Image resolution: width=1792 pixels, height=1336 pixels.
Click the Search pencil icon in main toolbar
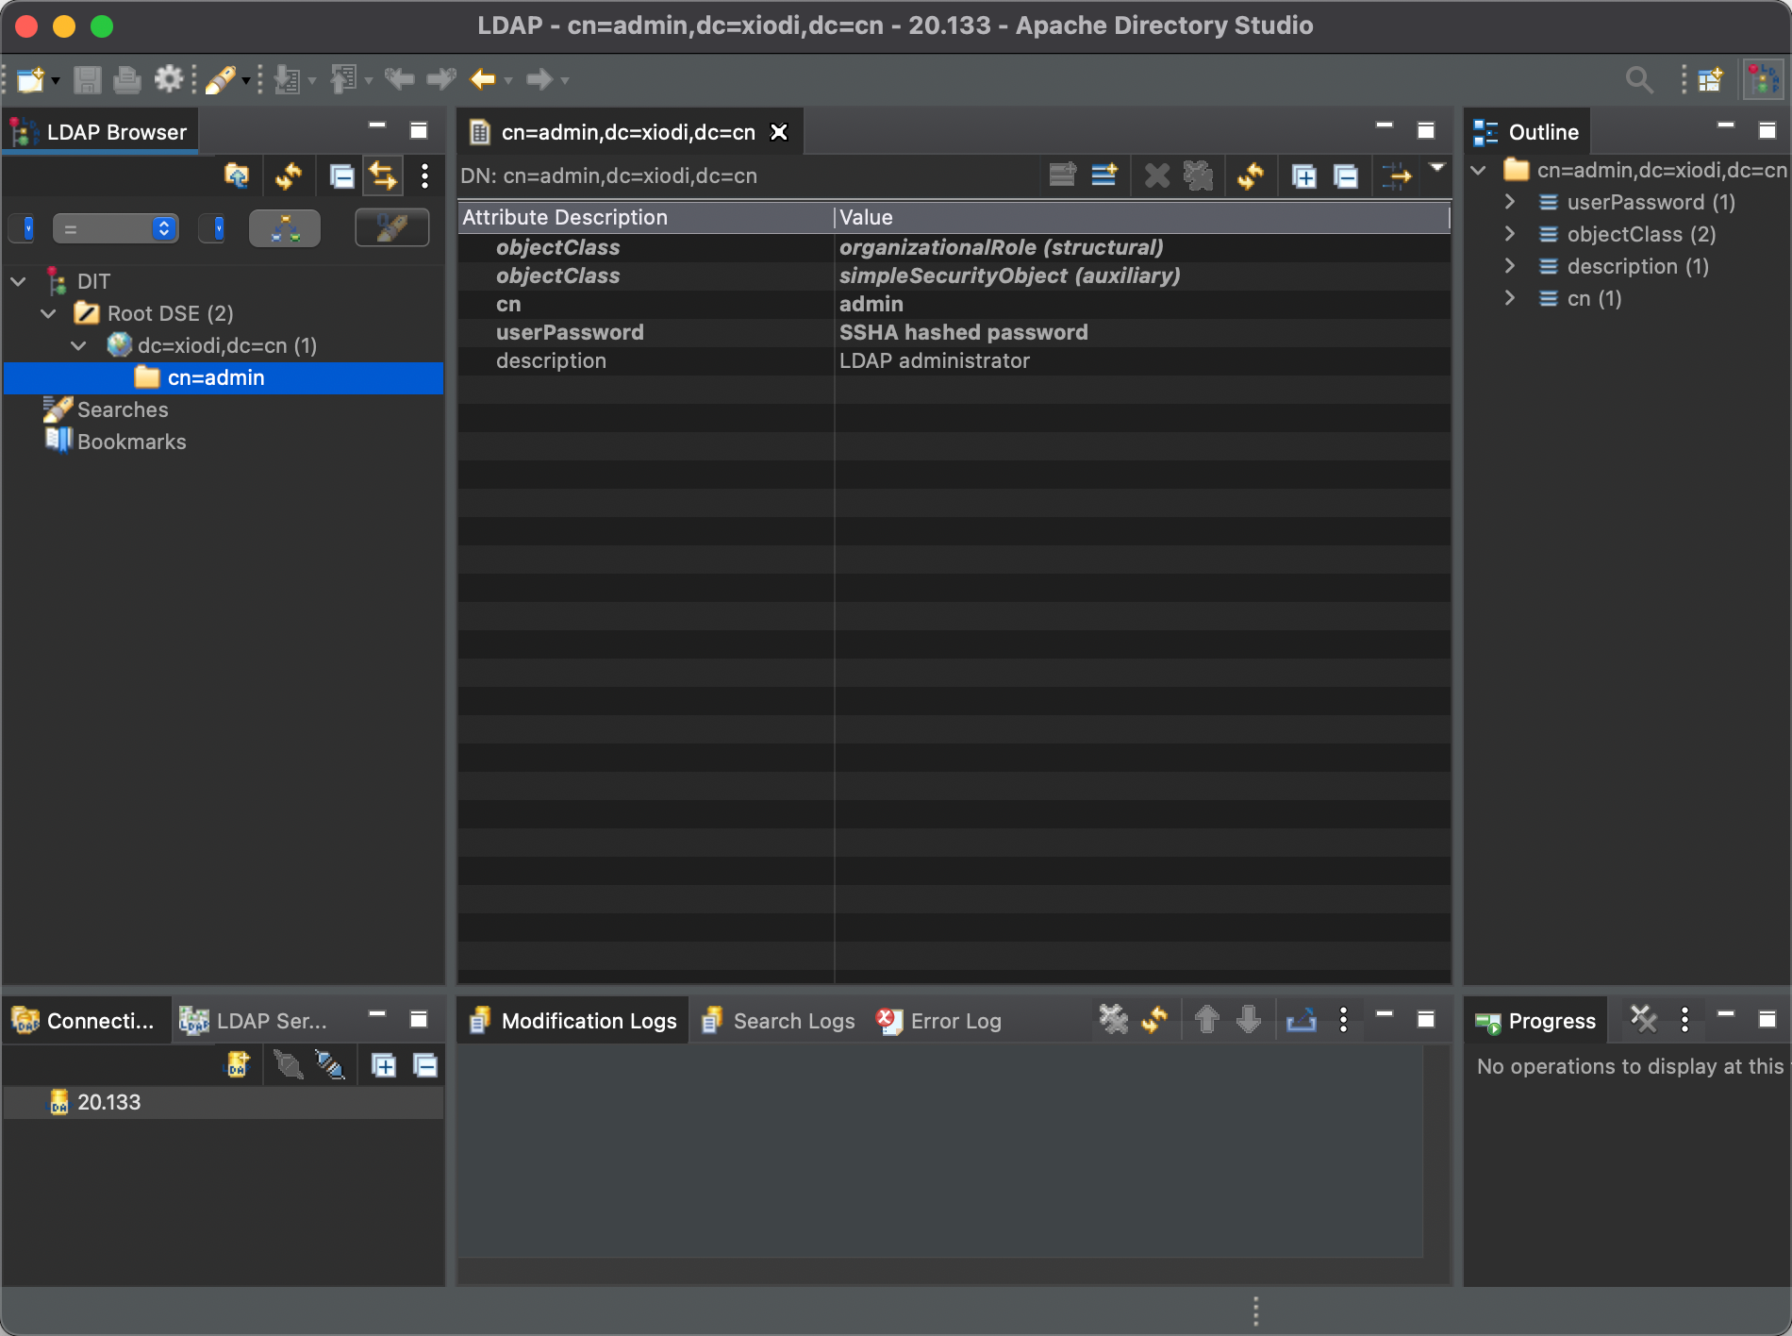(x=221, y=79)
